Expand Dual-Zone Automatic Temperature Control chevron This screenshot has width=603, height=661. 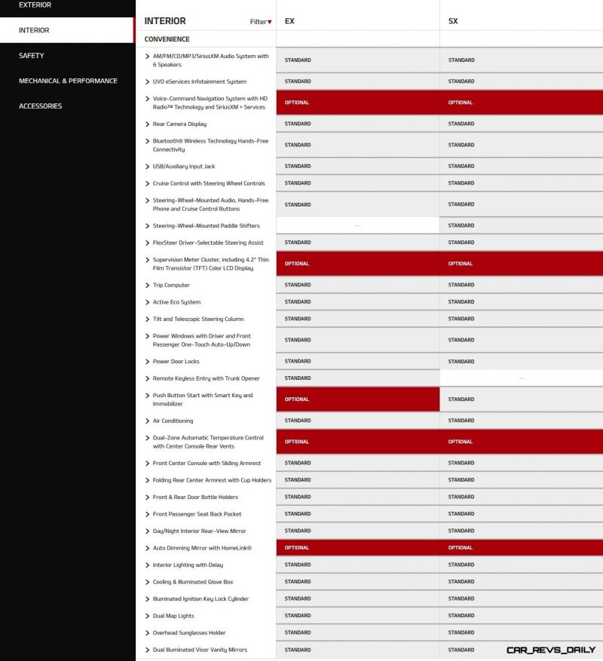tap(147, 438)
